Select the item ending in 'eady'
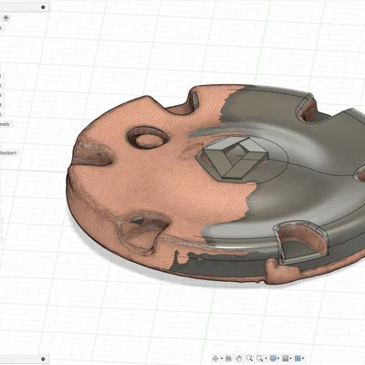 (x=5, y=124)
